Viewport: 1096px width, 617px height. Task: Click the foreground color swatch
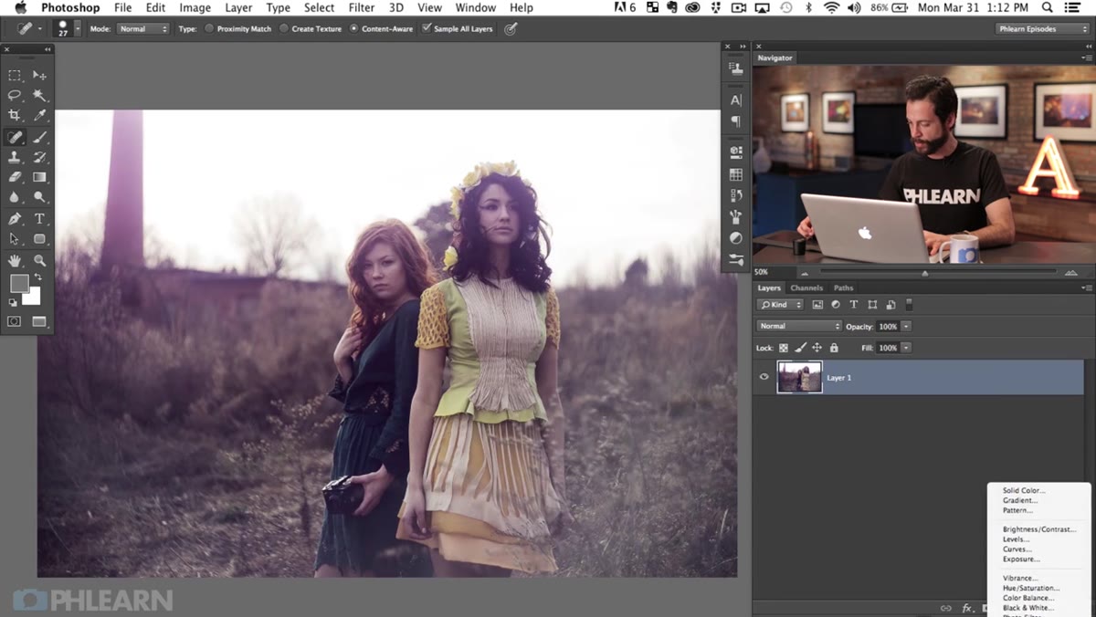click(19, 284)
